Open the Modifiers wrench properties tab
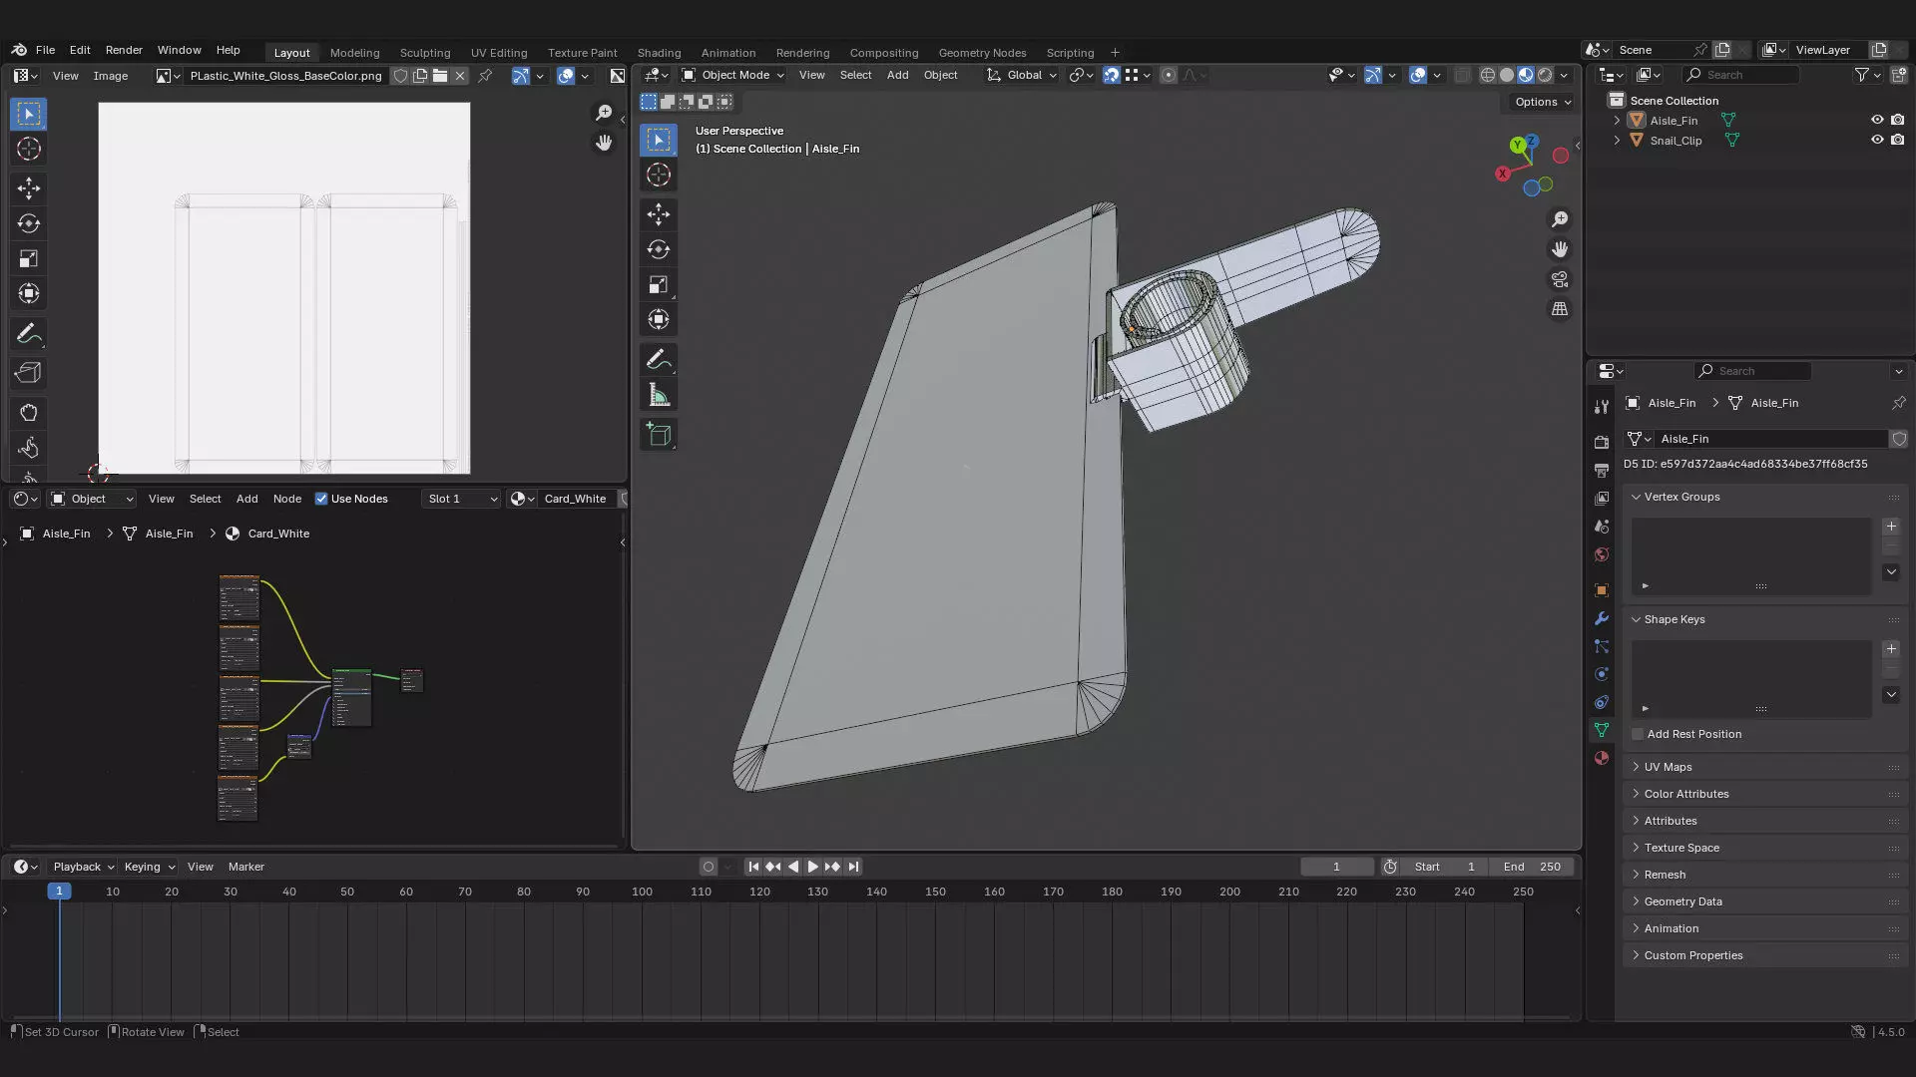The width and height of the screenshot is (1916, 1077). pyautogui.click(x=1602, y=618)
